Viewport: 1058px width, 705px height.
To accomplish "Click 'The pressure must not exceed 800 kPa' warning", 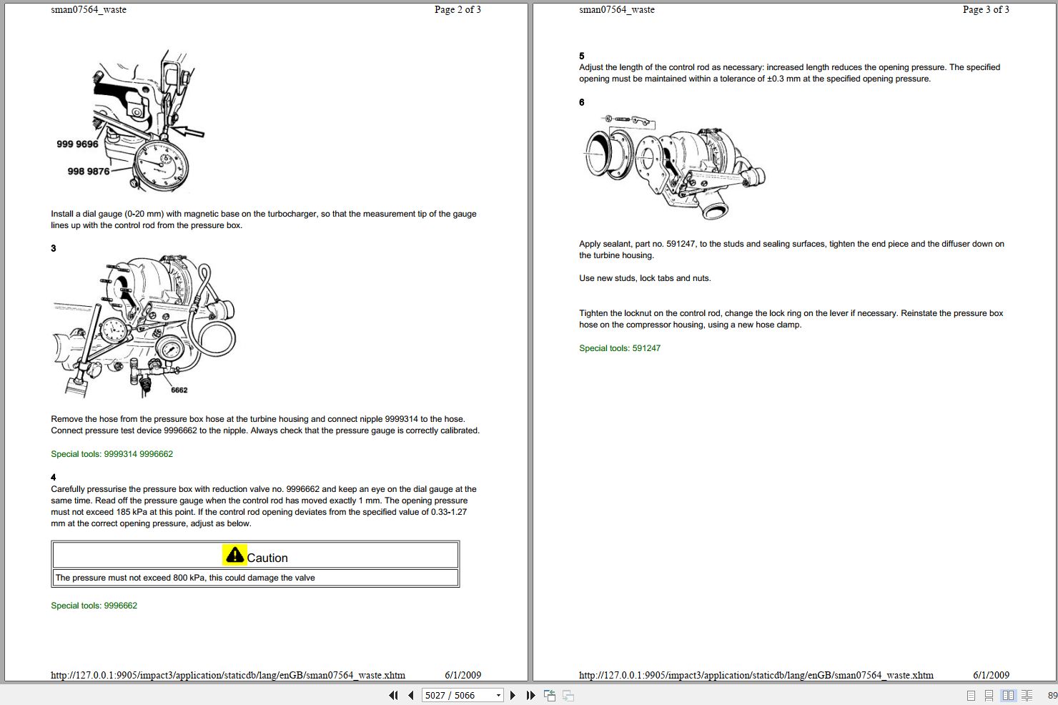I will coord(185,578).
